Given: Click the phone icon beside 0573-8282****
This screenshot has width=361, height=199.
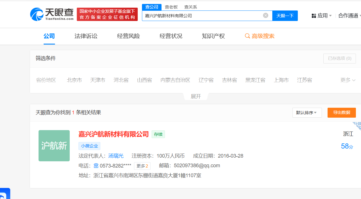Looking at the screenshot, I should tap(96, 166).
